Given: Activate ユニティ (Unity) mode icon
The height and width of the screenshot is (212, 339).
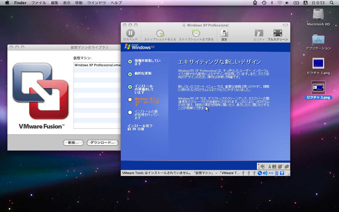Looking at the screenshot, I should pyautogui.click(x=259, y=33).
